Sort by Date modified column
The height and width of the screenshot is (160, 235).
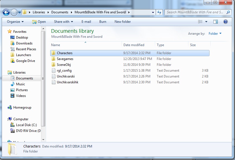[x=138, y=45]
